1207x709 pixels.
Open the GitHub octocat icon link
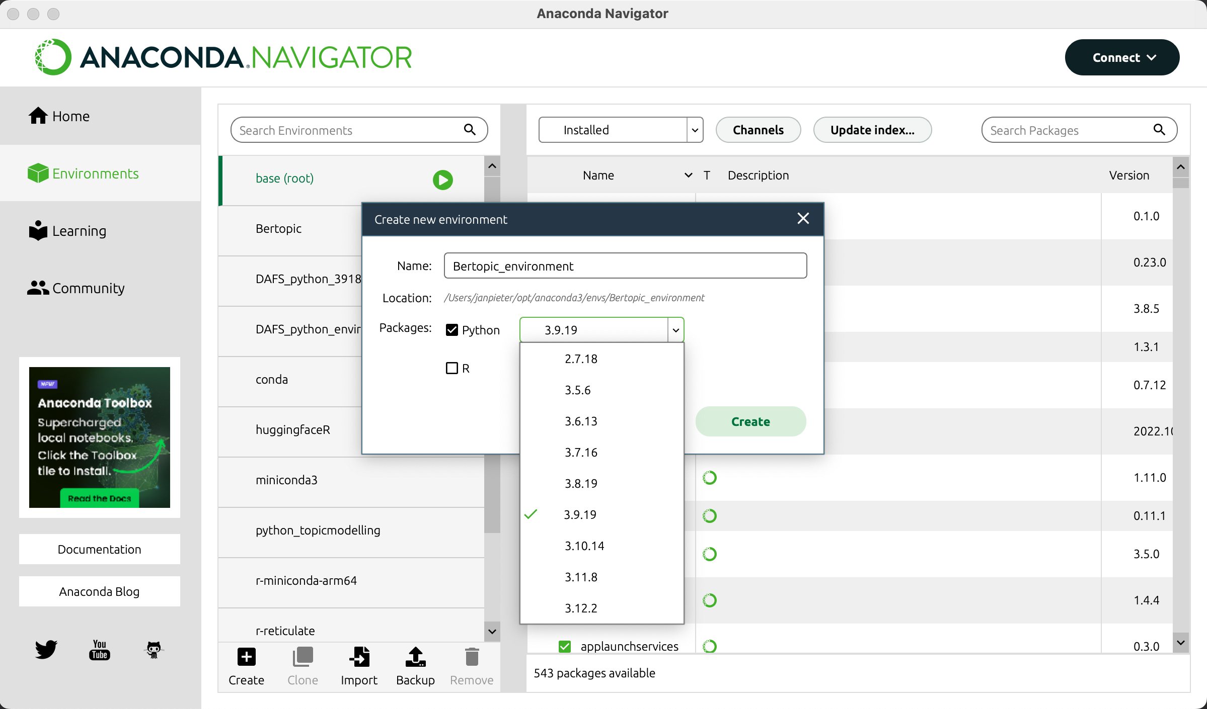(x=154, y=649)
